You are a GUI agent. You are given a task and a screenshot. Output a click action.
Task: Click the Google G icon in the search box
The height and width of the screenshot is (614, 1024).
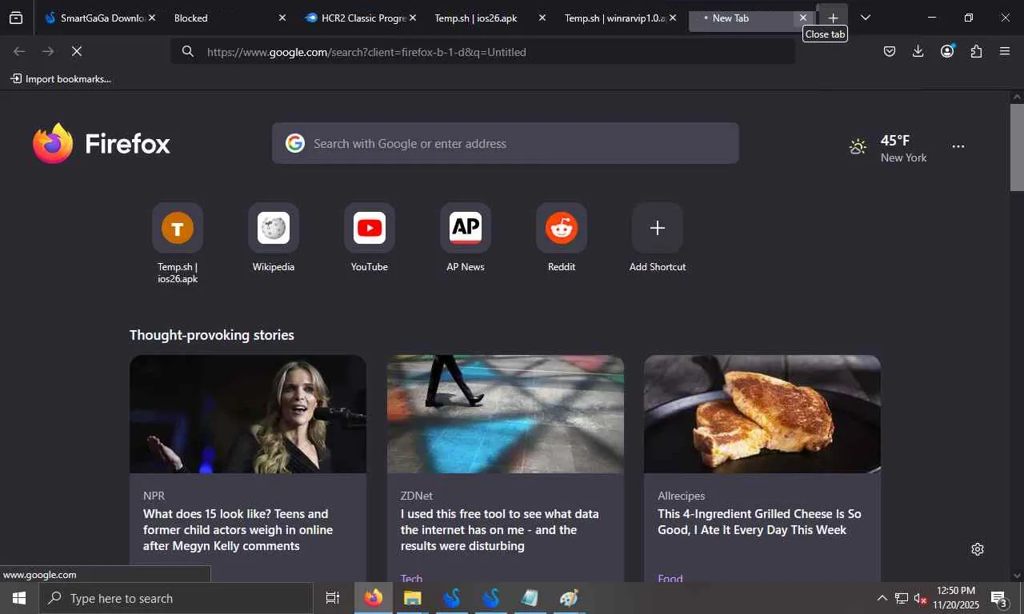pyautogui.click(x=295, y=143)
